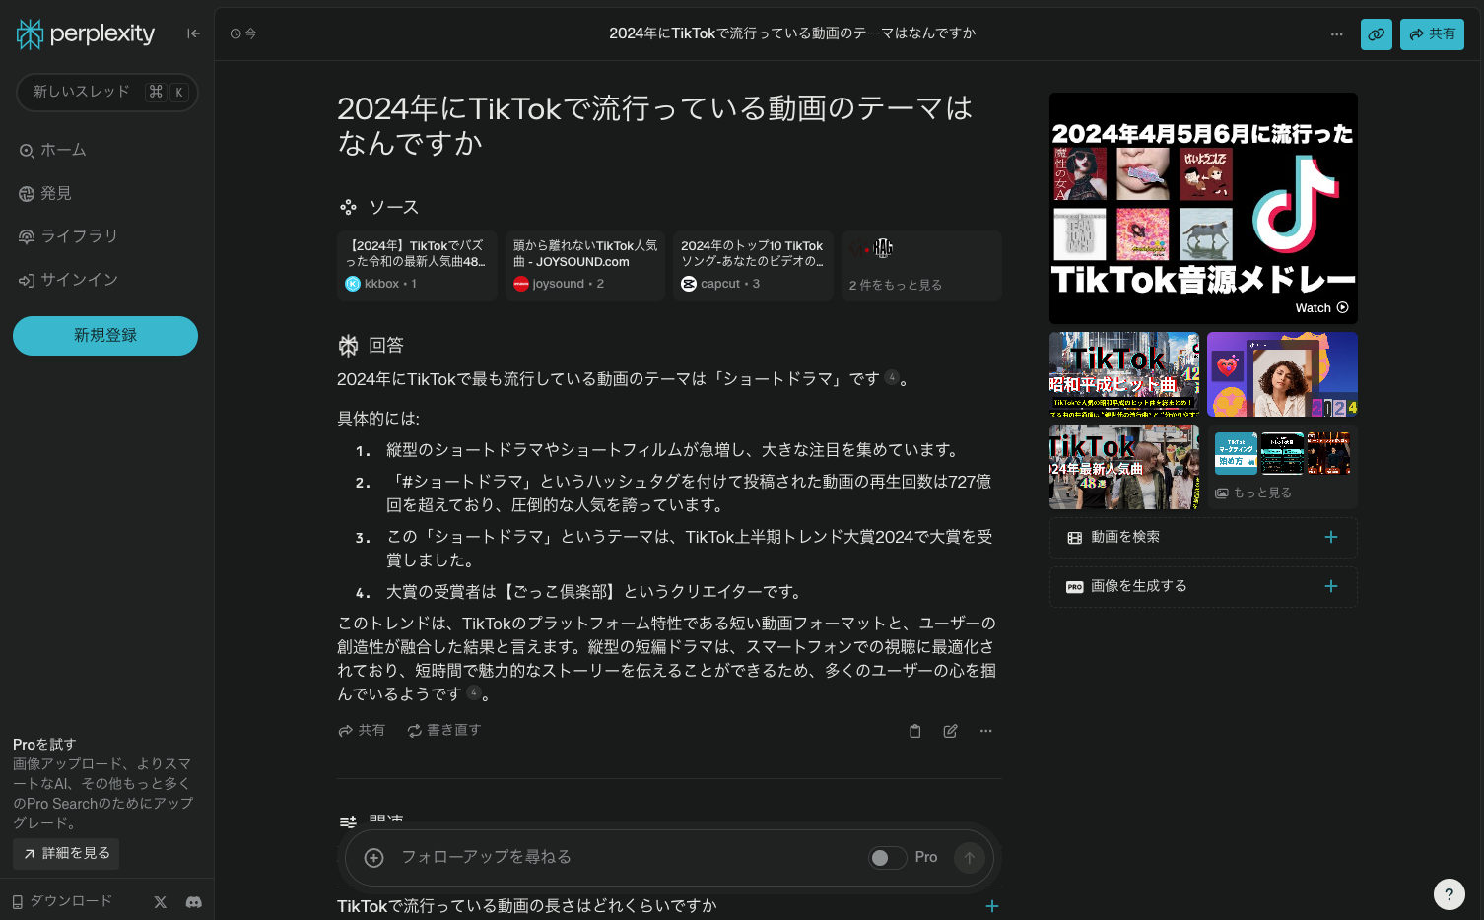The image size is (1484, 920).
Task: Open the capcut source card
Action: coord(754,266)
